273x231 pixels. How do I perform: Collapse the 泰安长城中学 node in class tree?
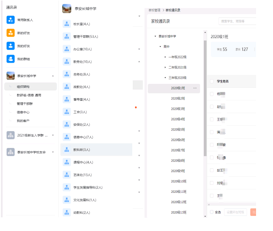(x=155, y=36)
